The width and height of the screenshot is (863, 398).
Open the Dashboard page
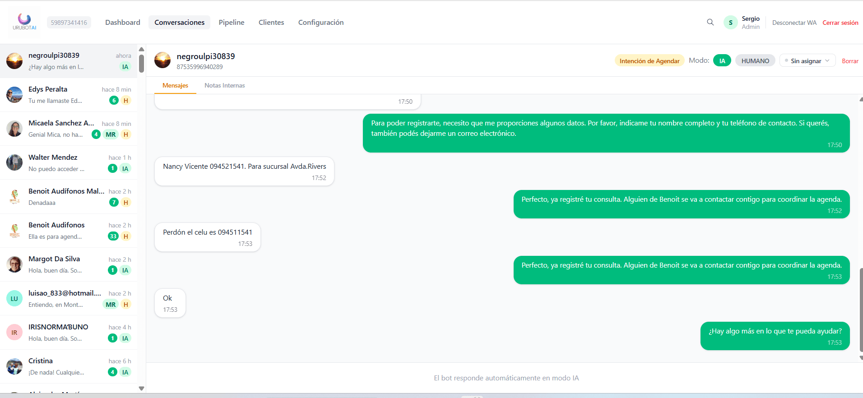pos(123,22)
